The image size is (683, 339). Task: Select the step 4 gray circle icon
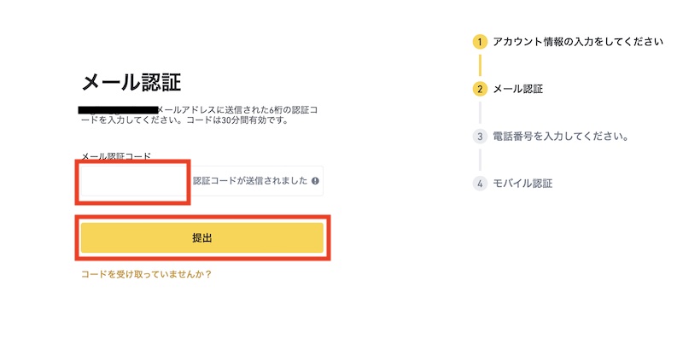pyautogui.click(x=480, y=184)
